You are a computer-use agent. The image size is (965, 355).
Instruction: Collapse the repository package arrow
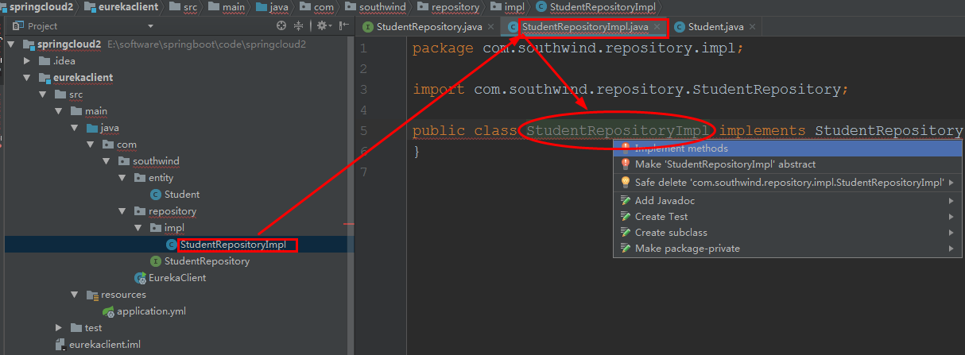pos(122,211)
